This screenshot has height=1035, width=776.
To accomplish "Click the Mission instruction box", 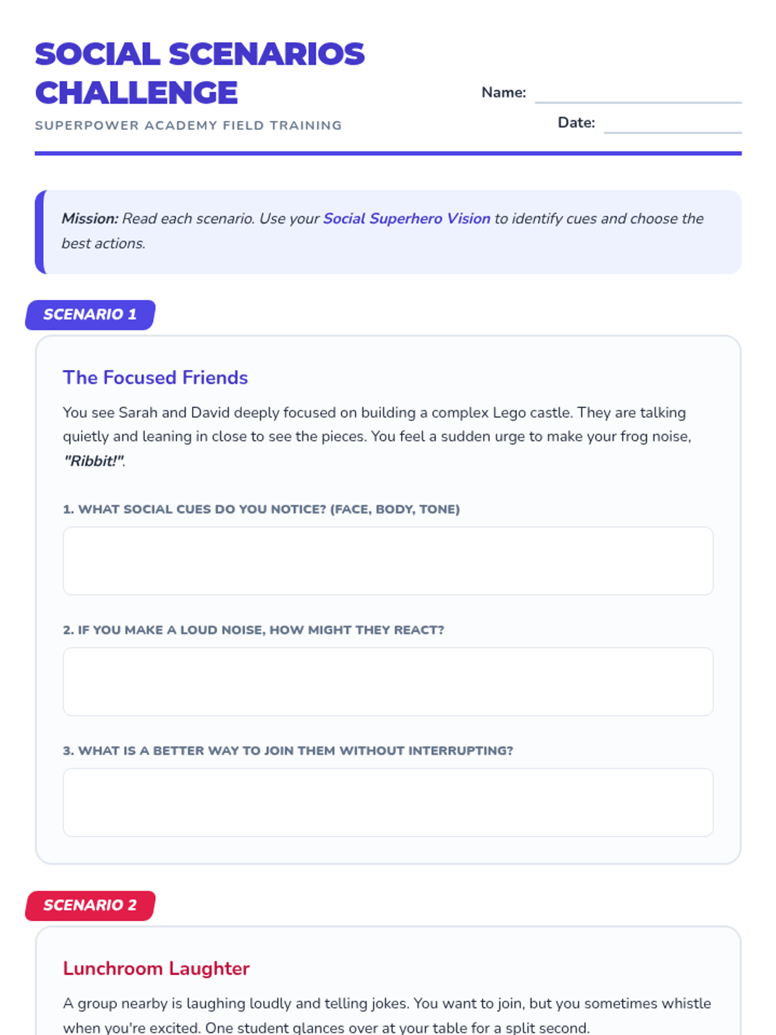I will [x=388, y=232].
